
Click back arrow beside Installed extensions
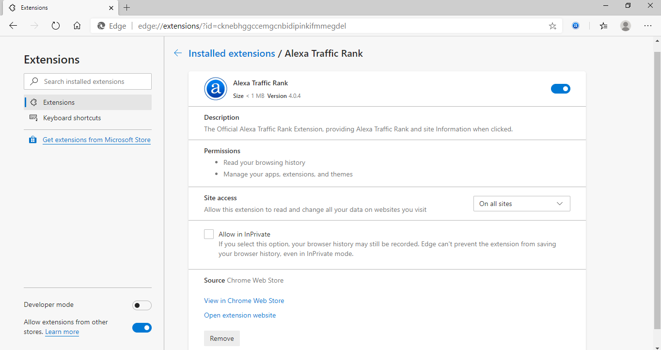point(178,53)
